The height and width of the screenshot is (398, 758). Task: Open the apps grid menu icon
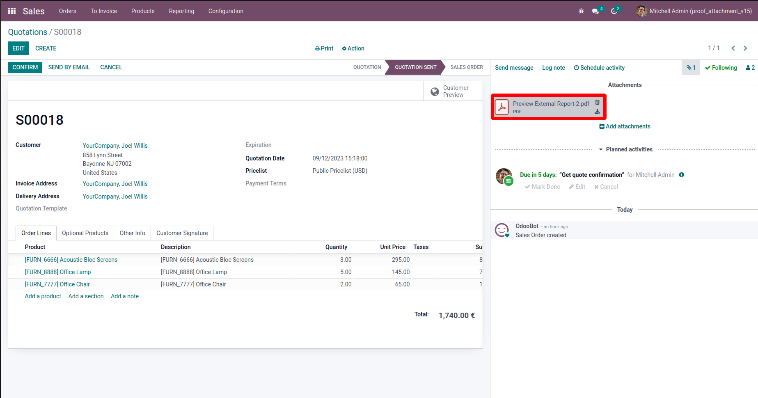12,11
